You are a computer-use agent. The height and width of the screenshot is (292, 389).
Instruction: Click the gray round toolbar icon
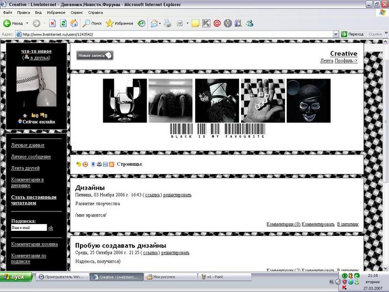pos(227,23)
